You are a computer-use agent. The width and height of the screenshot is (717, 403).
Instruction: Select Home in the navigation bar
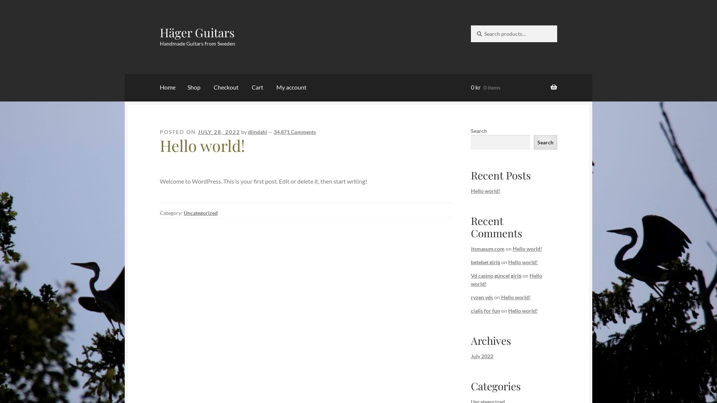pos(167,87)
